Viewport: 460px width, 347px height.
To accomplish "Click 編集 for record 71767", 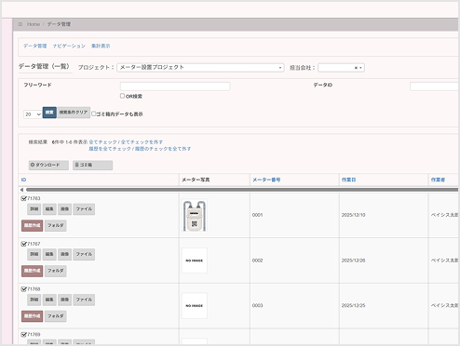I will 49,254.
